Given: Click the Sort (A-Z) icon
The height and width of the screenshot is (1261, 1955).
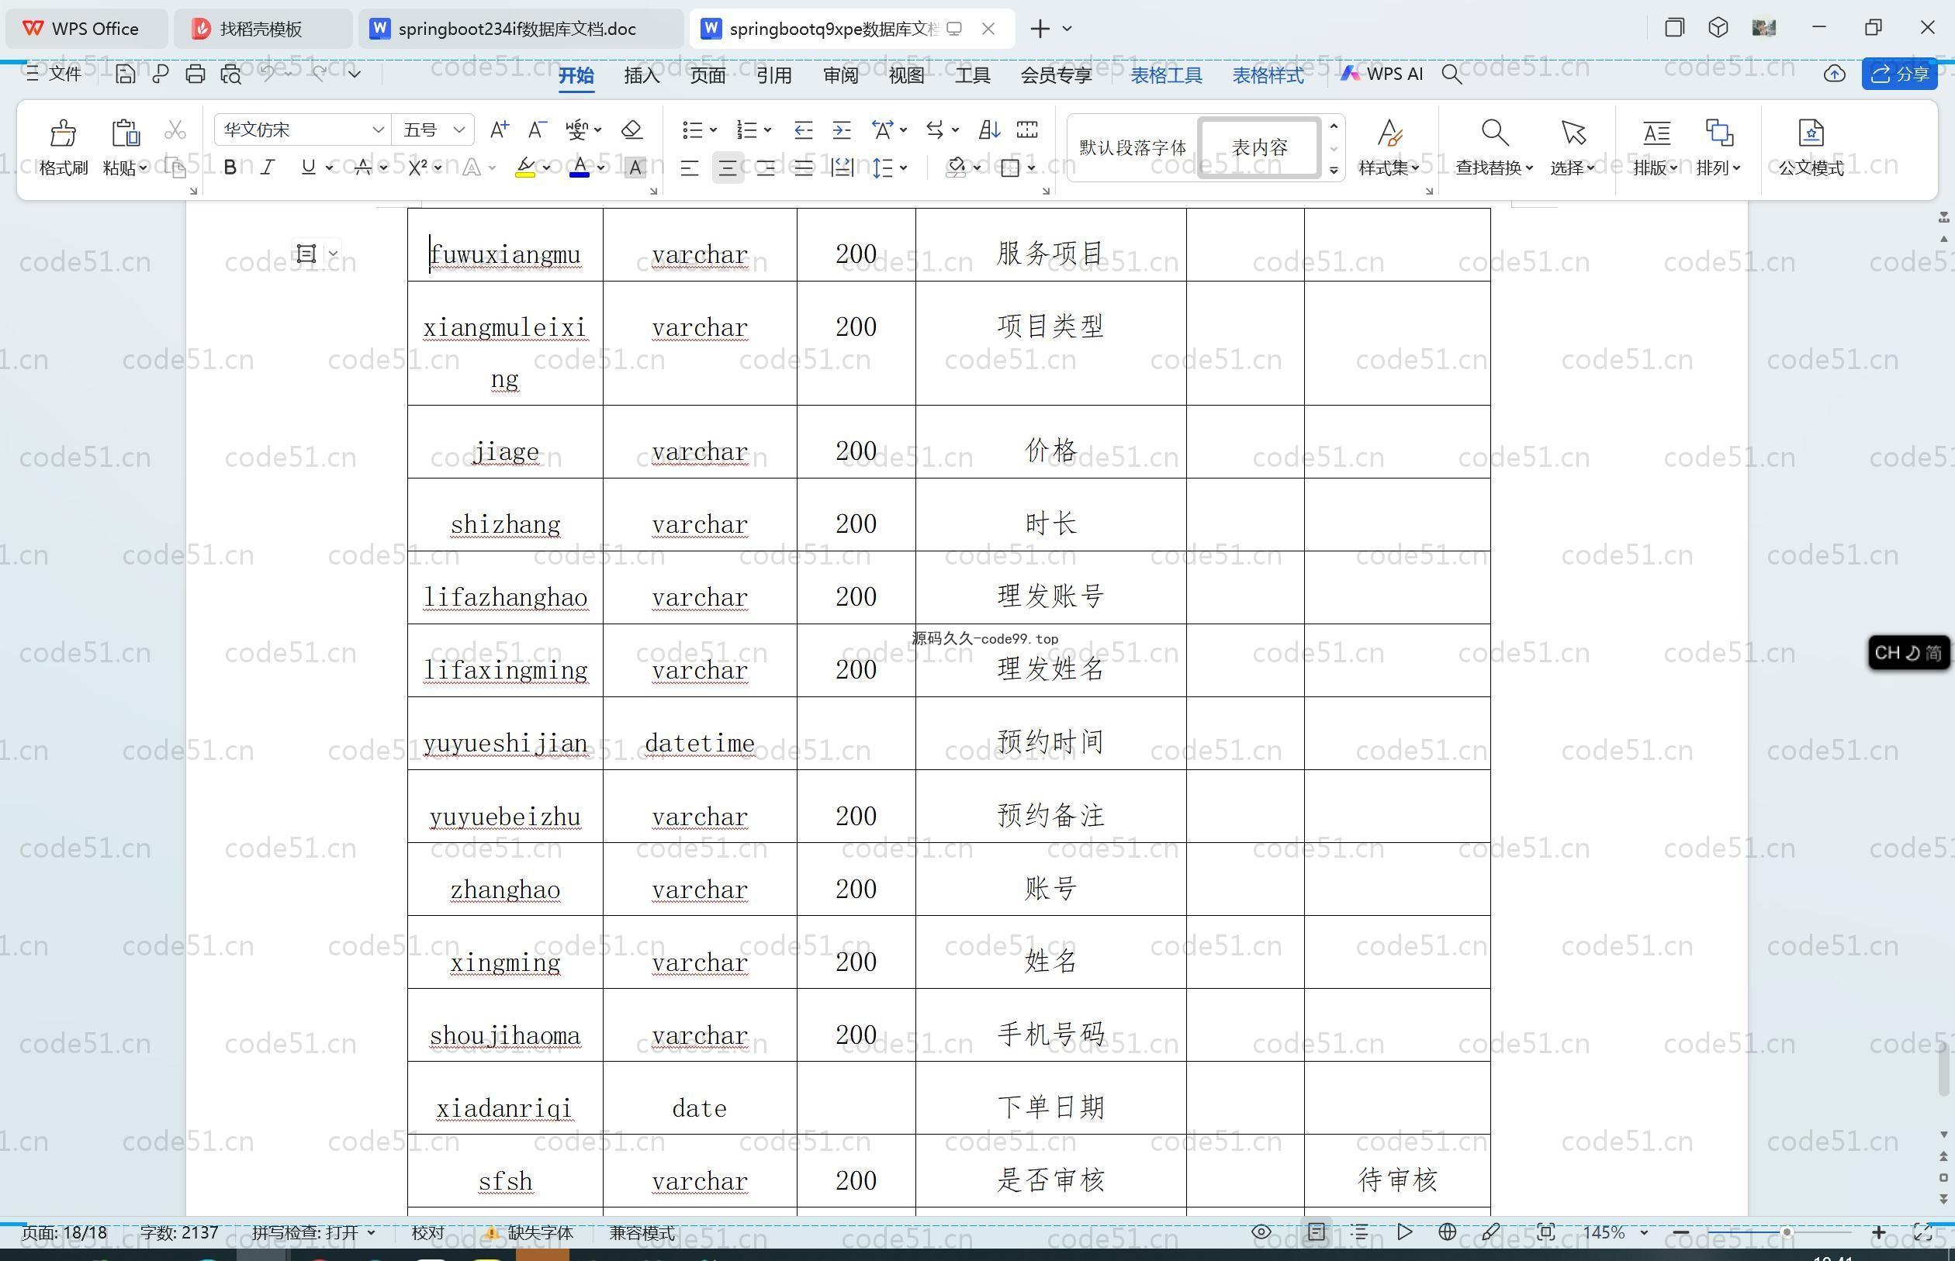Looking at the screenshot, I should tap(989, 130).
